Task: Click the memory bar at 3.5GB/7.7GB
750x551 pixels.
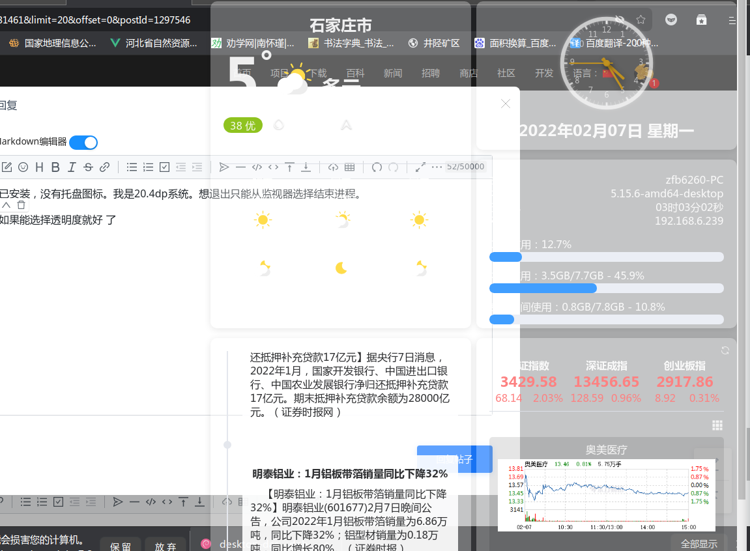Action: [607, 288]
